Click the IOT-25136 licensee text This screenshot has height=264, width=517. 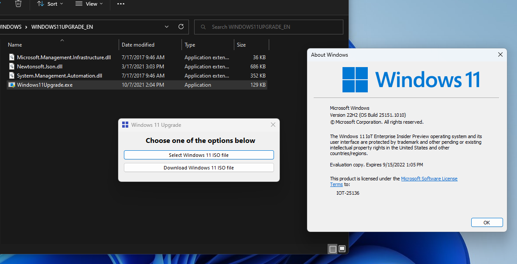click(348, 193)
